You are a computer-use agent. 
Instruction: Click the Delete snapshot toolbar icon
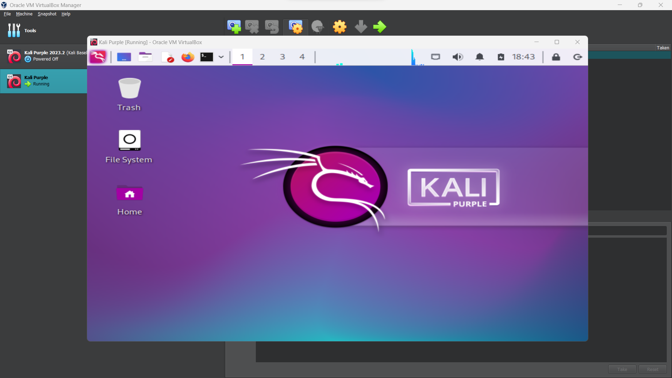(252, 27)
